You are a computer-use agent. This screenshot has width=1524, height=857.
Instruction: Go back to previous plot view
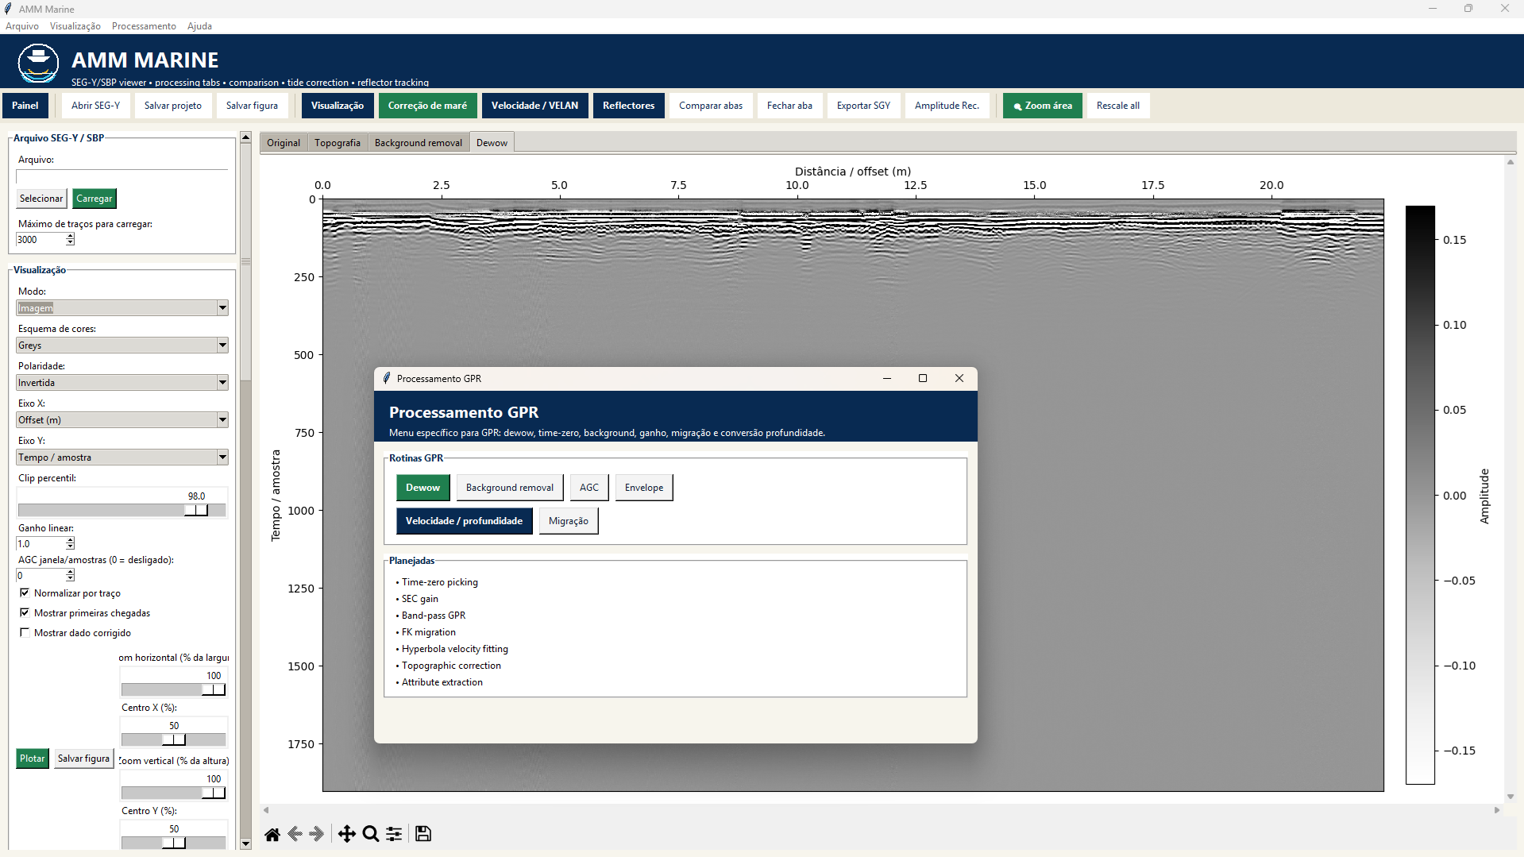point(295,834)
